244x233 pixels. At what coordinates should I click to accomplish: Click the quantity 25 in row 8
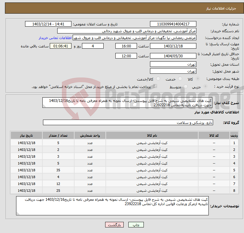tap(58, 191)
